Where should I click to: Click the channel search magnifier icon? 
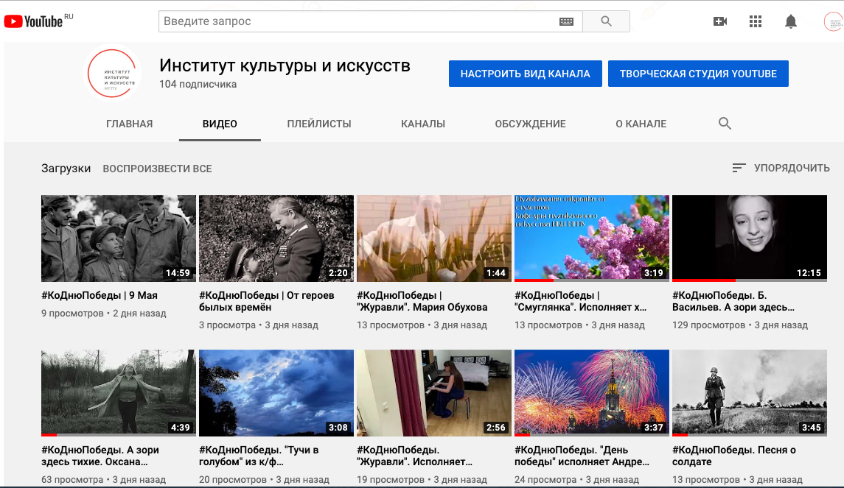tap(725, 123)
